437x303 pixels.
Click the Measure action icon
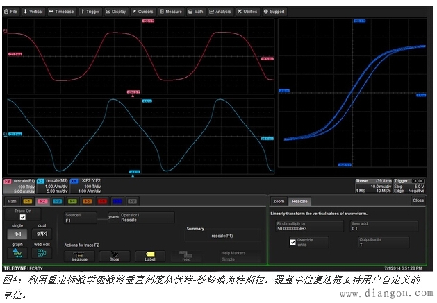79,256
